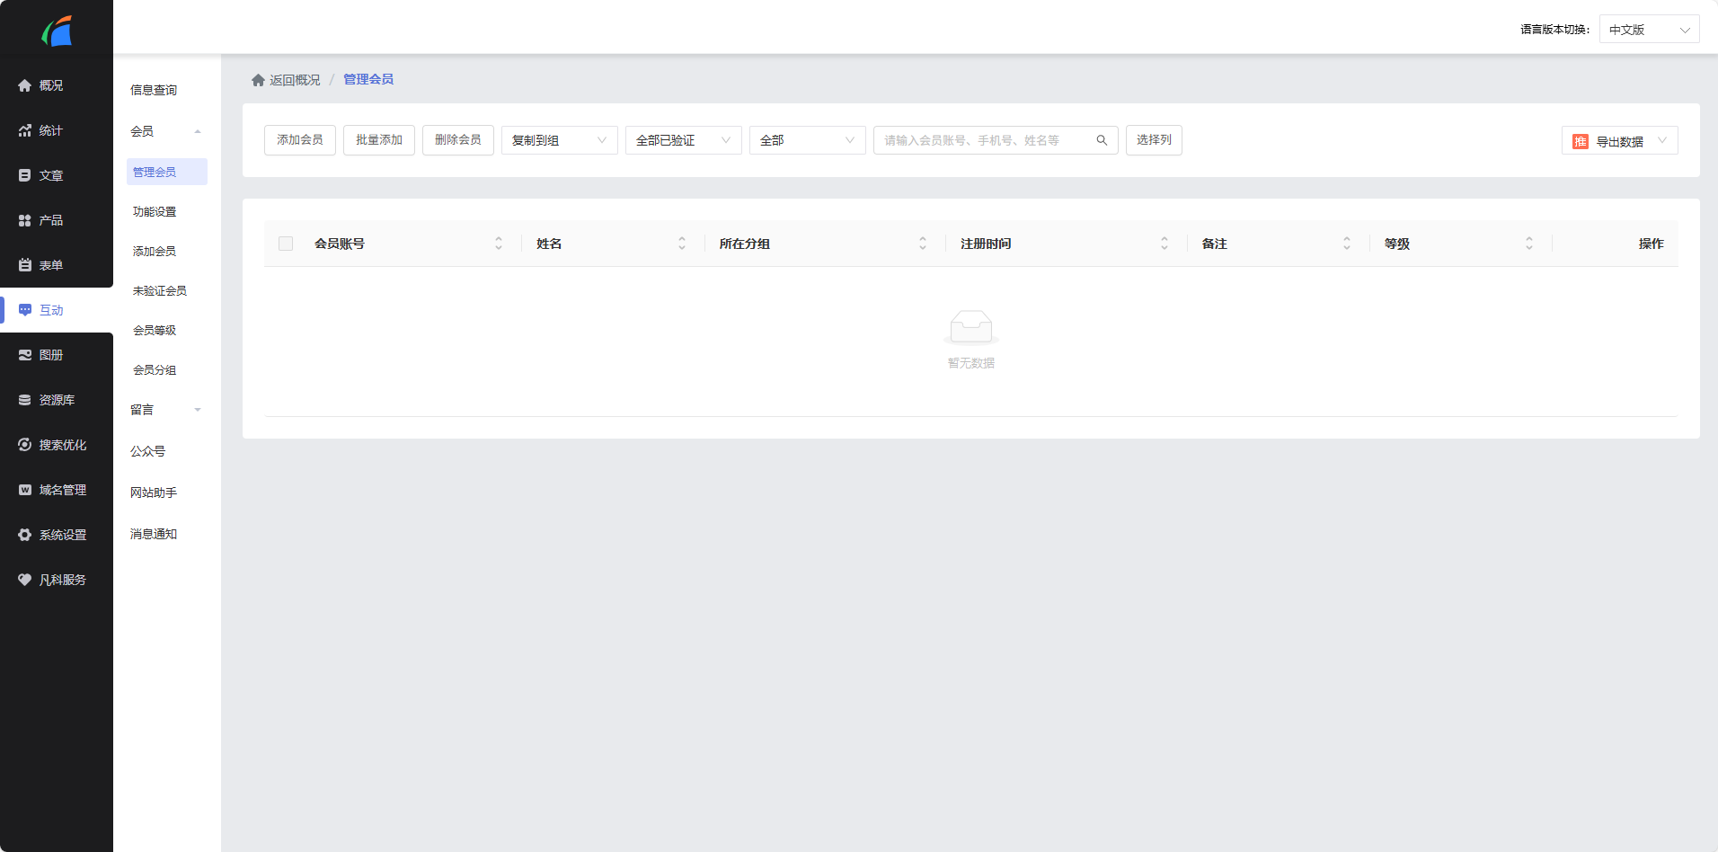
Task: Click the 图册 album icon
Action: (x=25, y=355)
